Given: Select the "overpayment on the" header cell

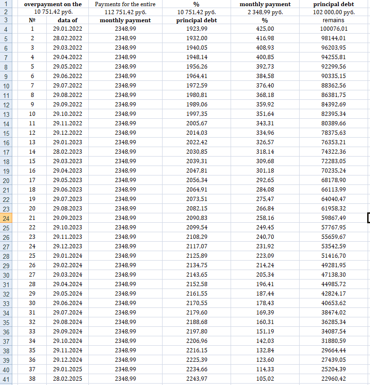Looking at the screenshot, I should tap(53, 4).
